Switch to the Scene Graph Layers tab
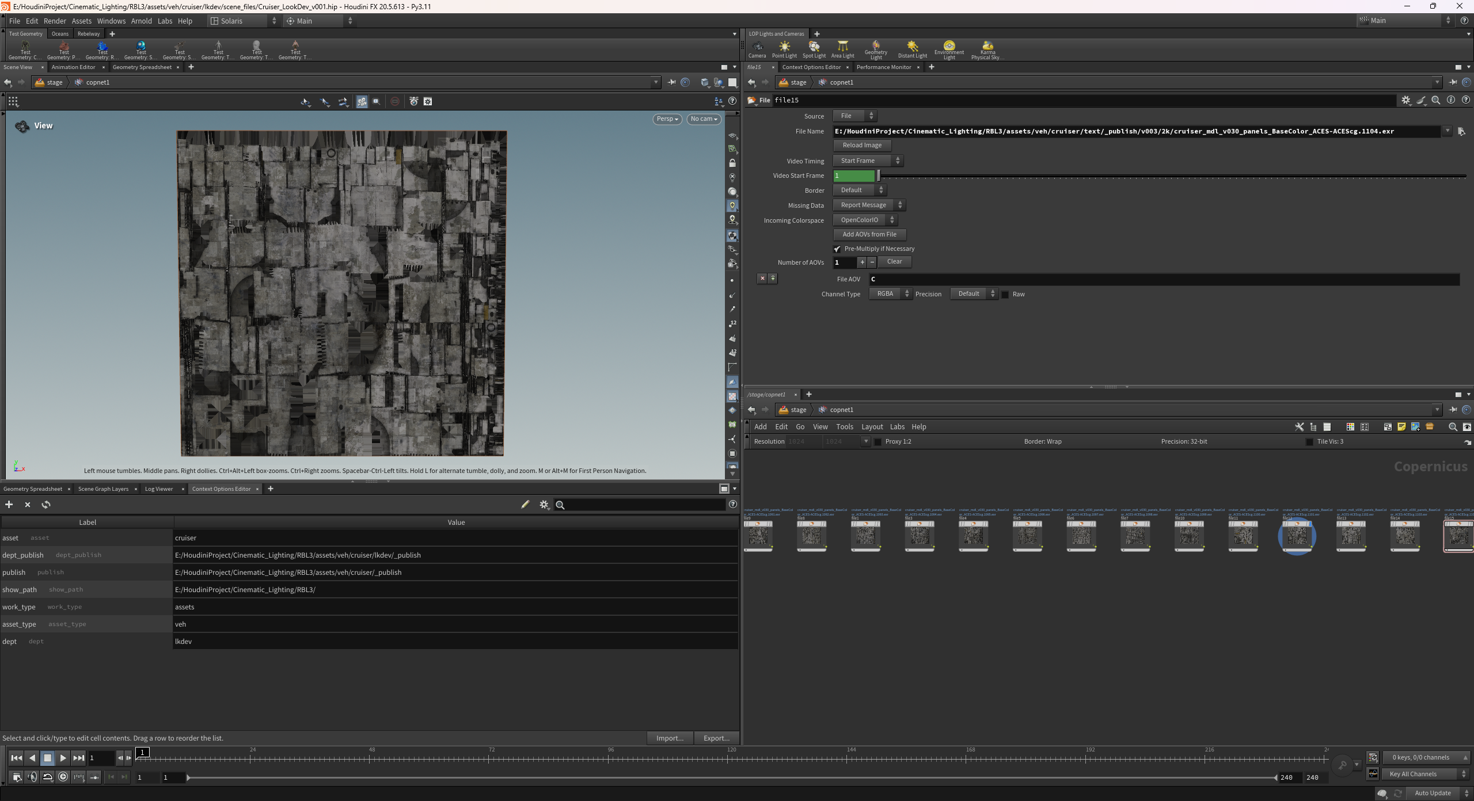Screen dimensions: 1474x801 tap(104, 489)
